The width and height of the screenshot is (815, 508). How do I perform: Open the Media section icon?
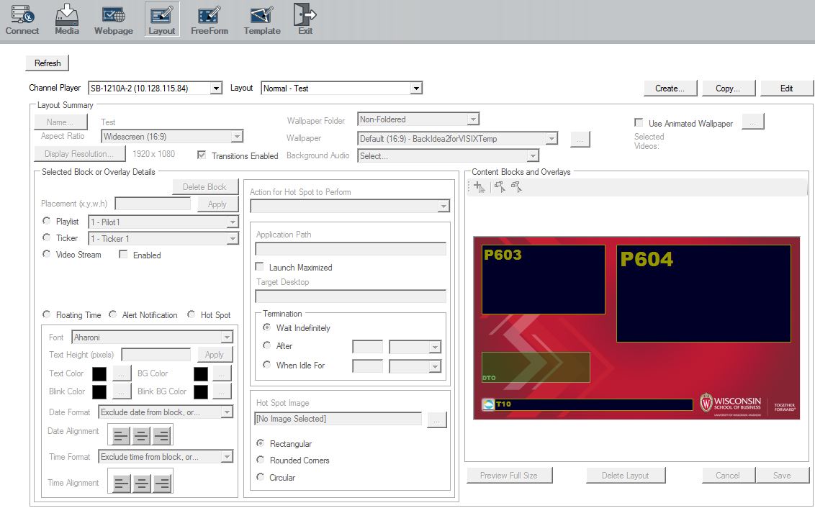[67, 19]
